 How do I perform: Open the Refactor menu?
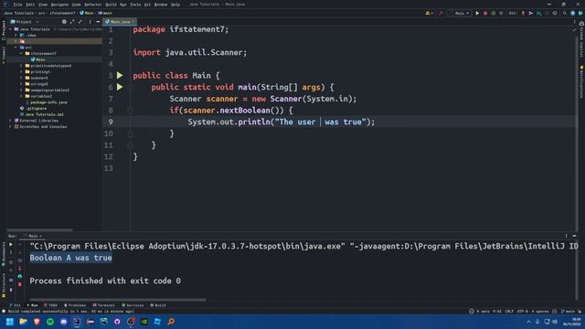point(93,5)
